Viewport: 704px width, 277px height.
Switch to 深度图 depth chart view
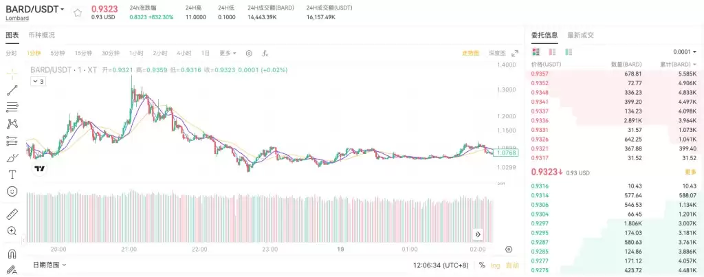click(x=496, y=53)
